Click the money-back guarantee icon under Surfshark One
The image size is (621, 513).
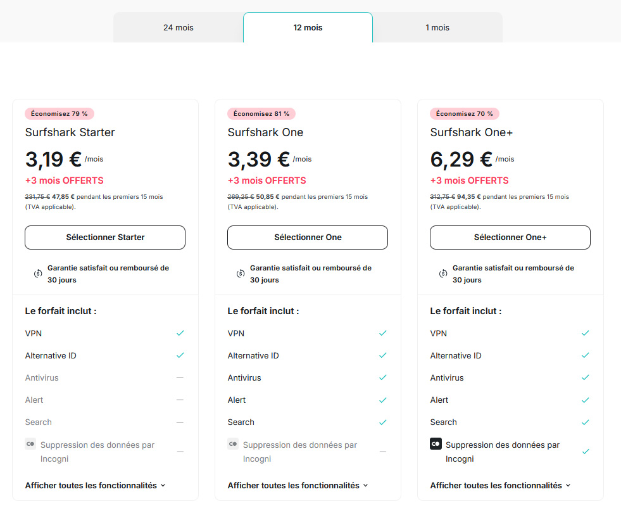(x=240, y=274)
